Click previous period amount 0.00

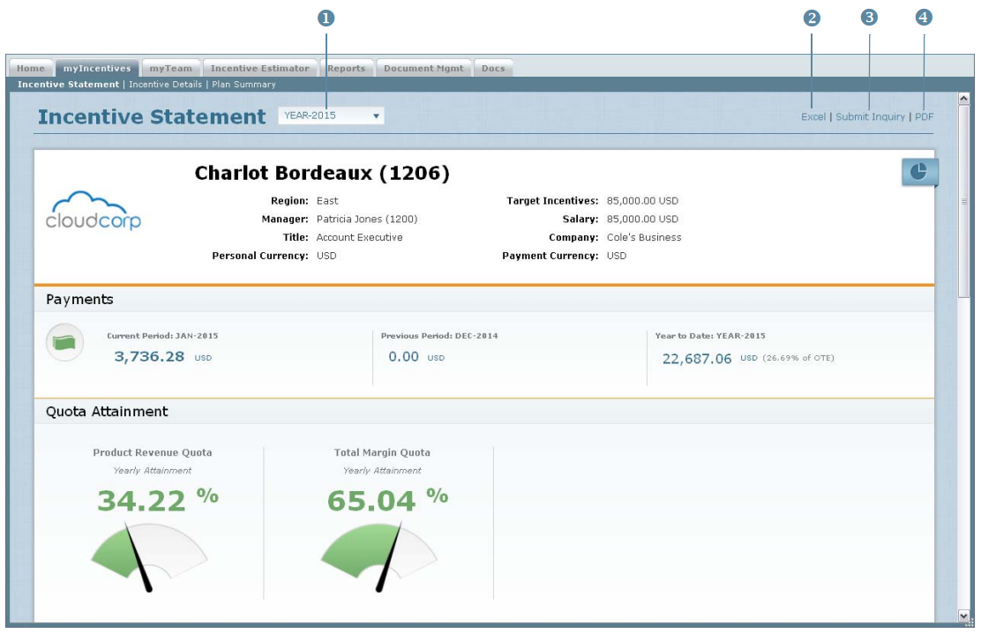[403, 356]
